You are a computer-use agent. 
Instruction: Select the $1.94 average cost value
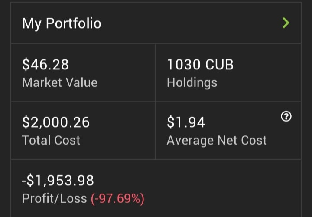point(186,122)
